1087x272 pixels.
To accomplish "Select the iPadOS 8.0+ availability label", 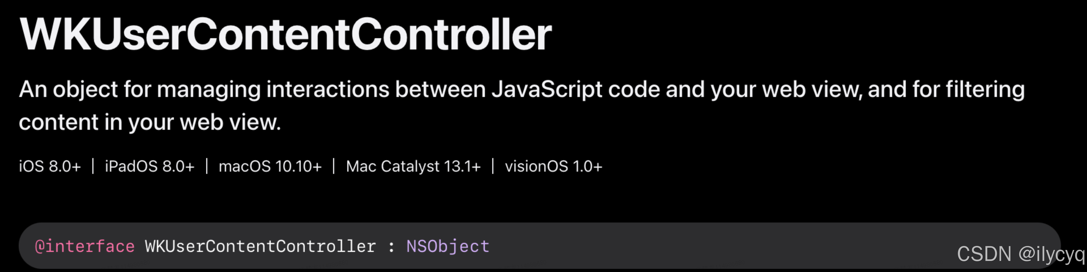I will click(149, 166).
